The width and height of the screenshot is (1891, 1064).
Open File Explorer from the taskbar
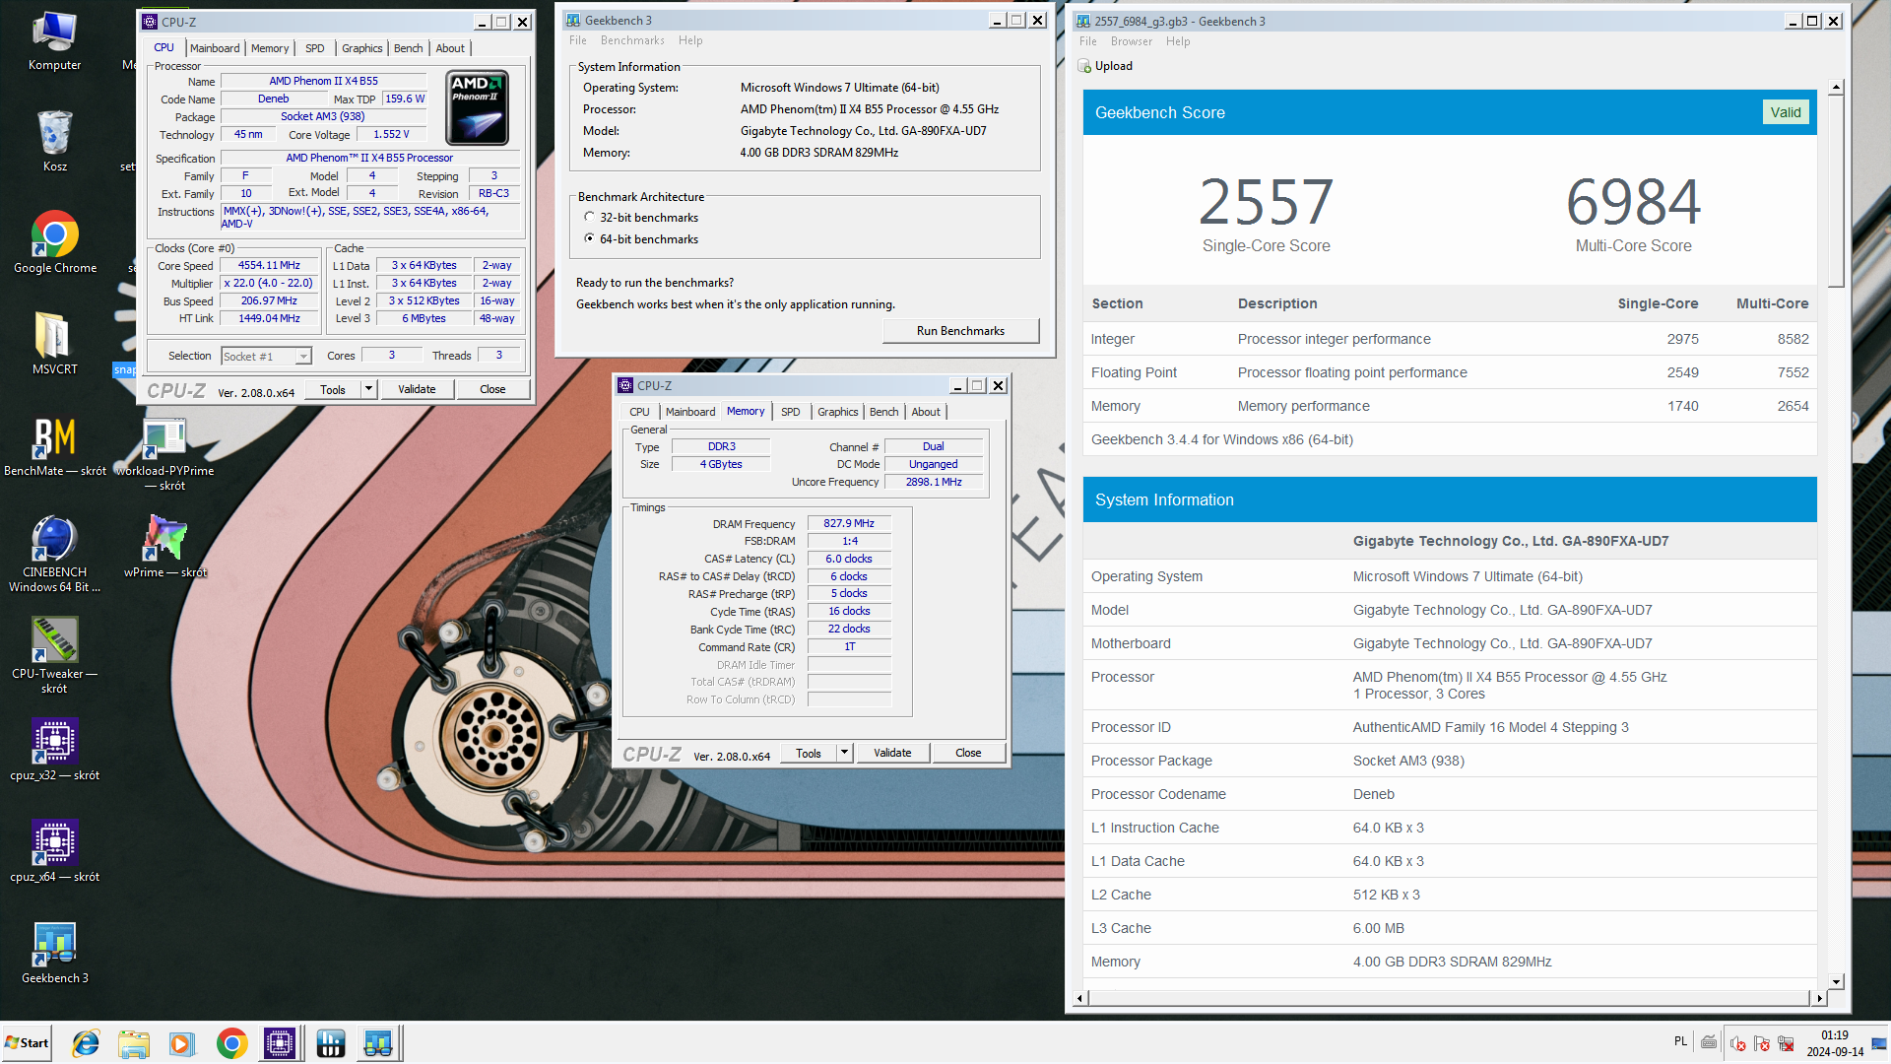(x=133, y=1043)
